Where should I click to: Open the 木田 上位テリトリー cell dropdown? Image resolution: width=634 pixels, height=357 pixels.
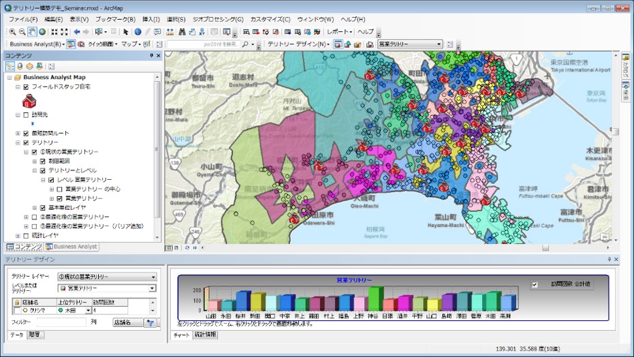88,311
